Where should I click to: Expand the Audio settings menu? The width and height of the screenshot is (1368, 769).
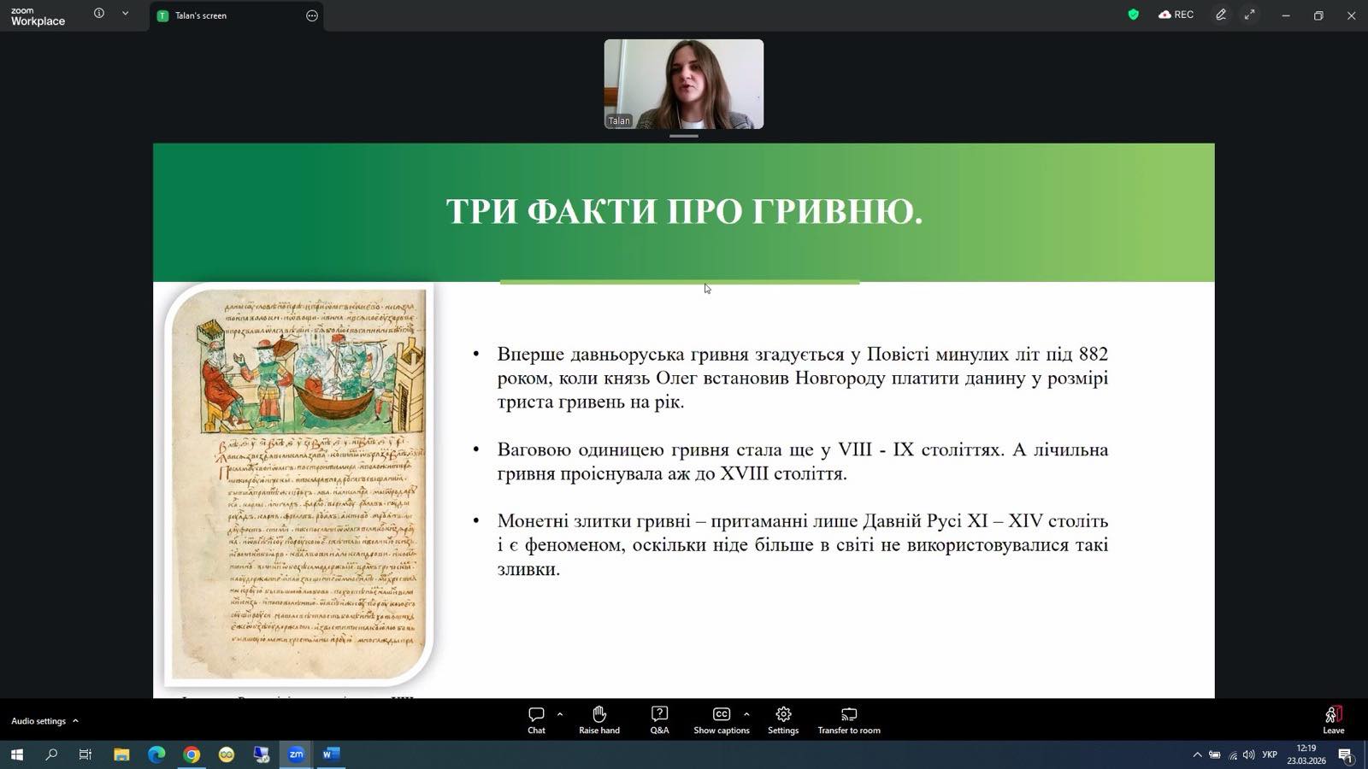click(44, 721)
